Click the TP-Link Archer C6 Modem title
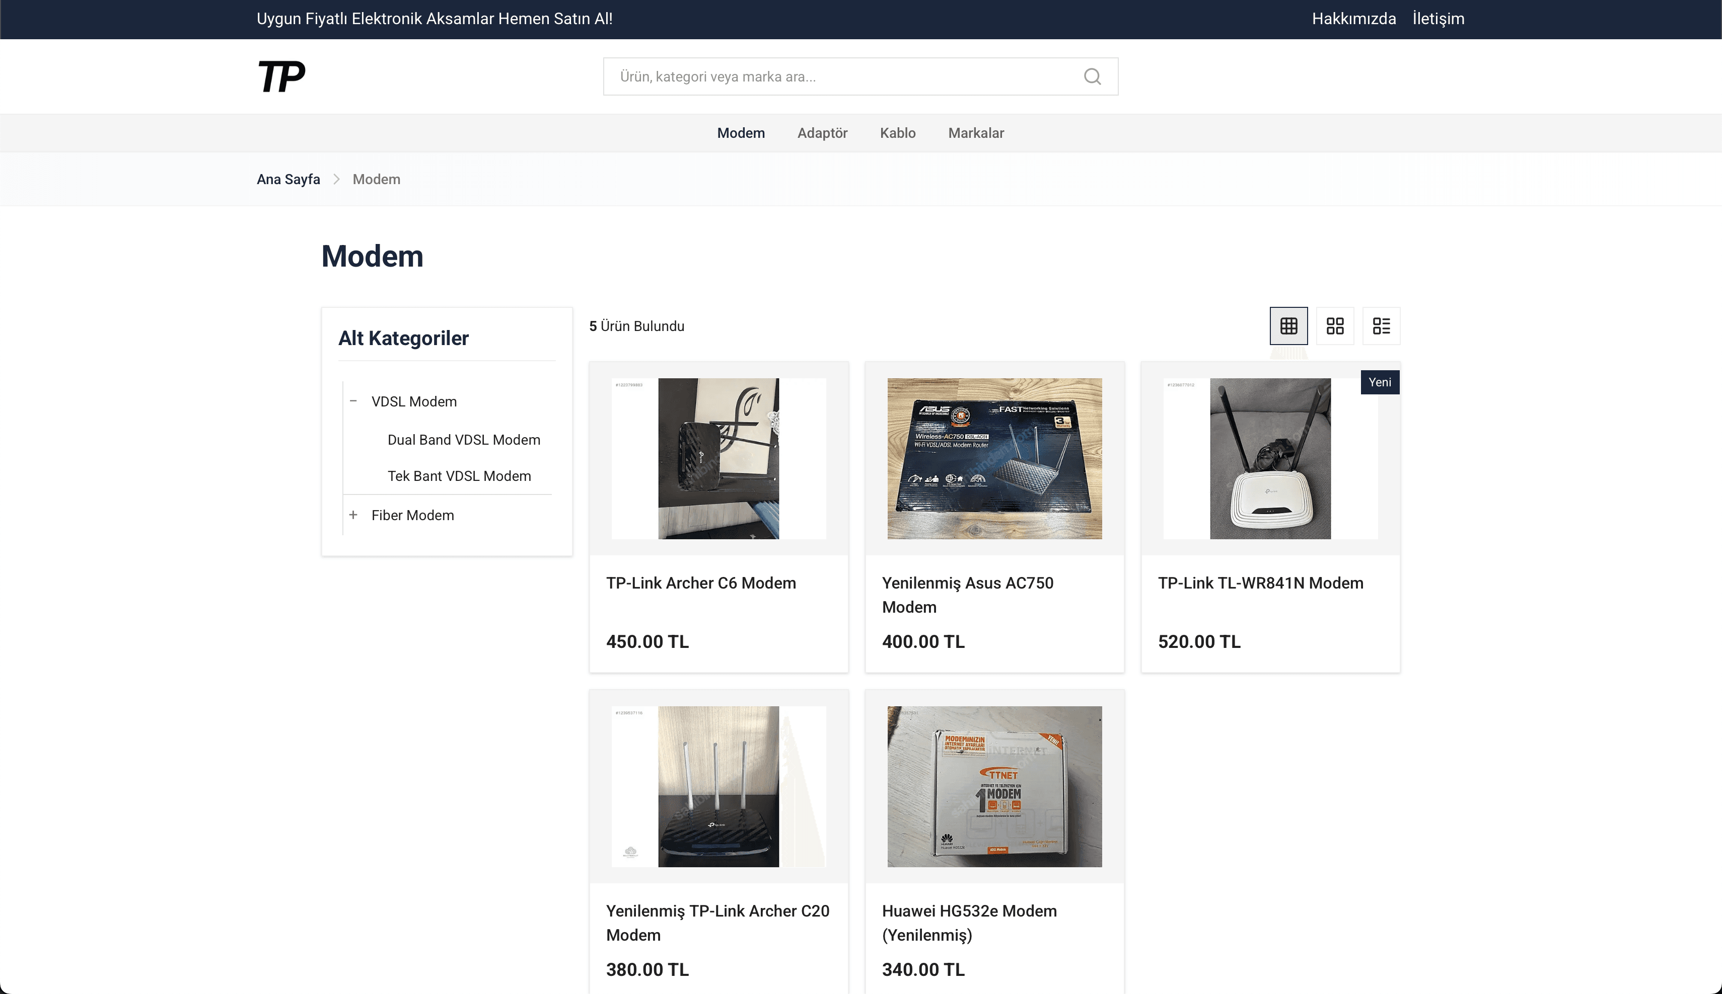This screenshot has width=1722, height=994. [701, 583]
